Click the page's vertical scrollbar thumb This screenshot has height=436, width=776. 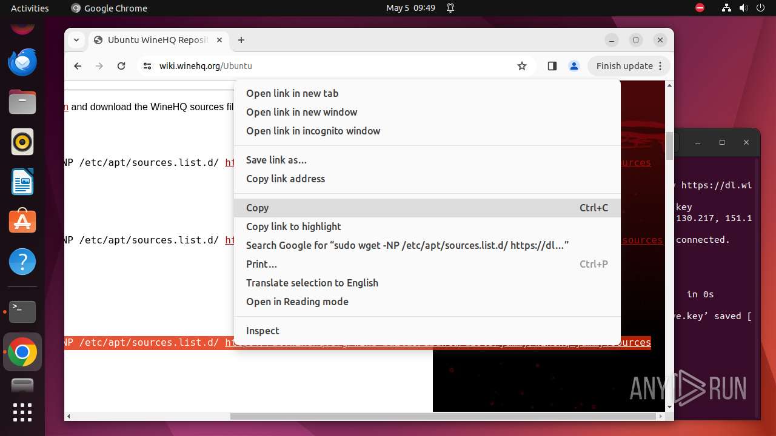click(669, 147)
